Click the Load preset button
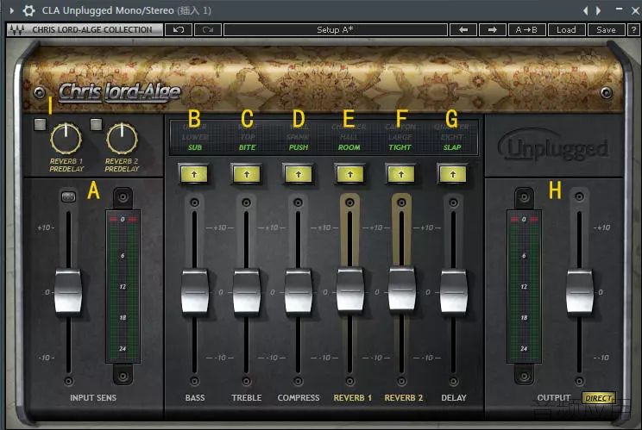This screenshot has height=430, width=642. 566,30
